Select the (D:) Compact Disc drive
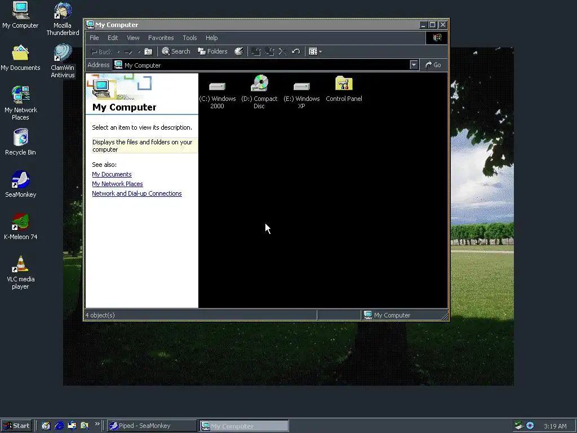Screen dimensions: 577x433 [259, 92]
